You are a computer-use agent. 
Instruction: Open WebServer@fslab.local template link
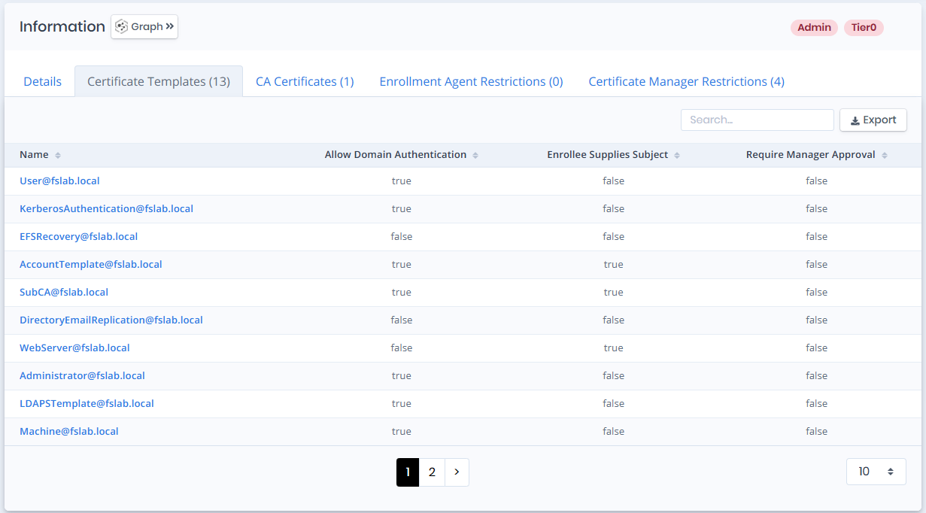pos(74,348)
